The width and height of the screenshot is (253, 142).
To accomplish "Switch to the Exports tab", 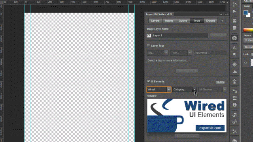I will pos(211,21).
